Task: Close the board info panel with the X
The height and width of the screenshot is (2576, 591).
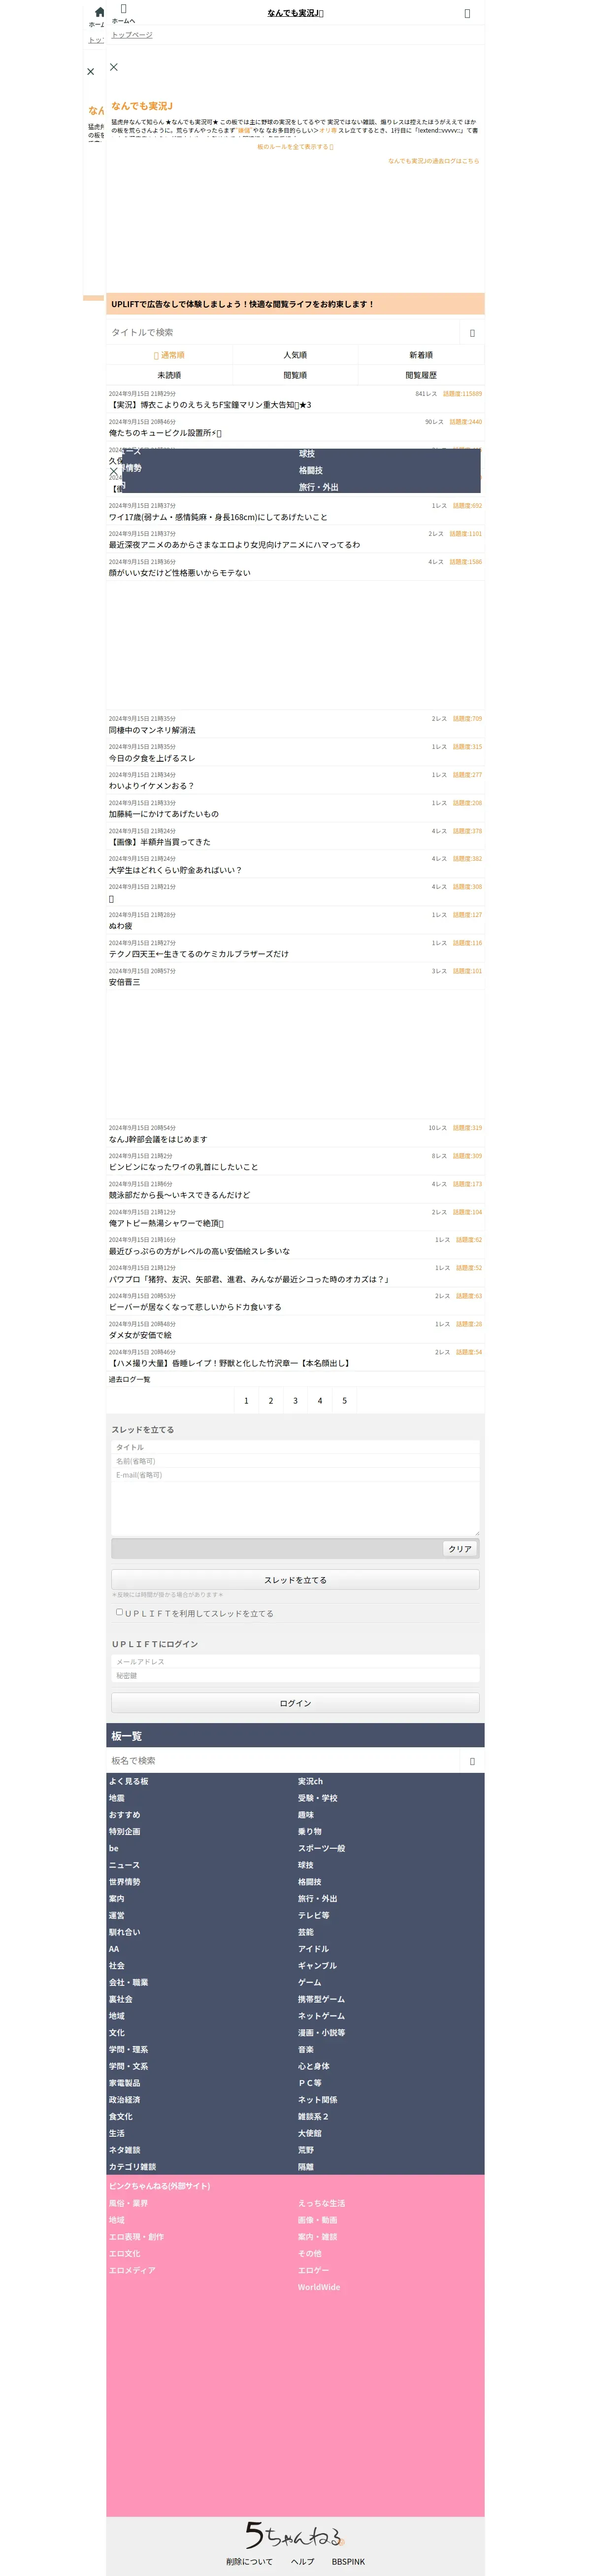Action: [114, 67]
